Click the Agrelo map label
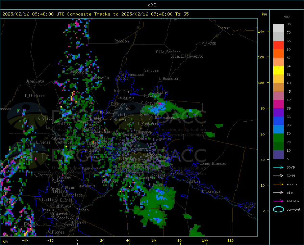 pos(91,157)
